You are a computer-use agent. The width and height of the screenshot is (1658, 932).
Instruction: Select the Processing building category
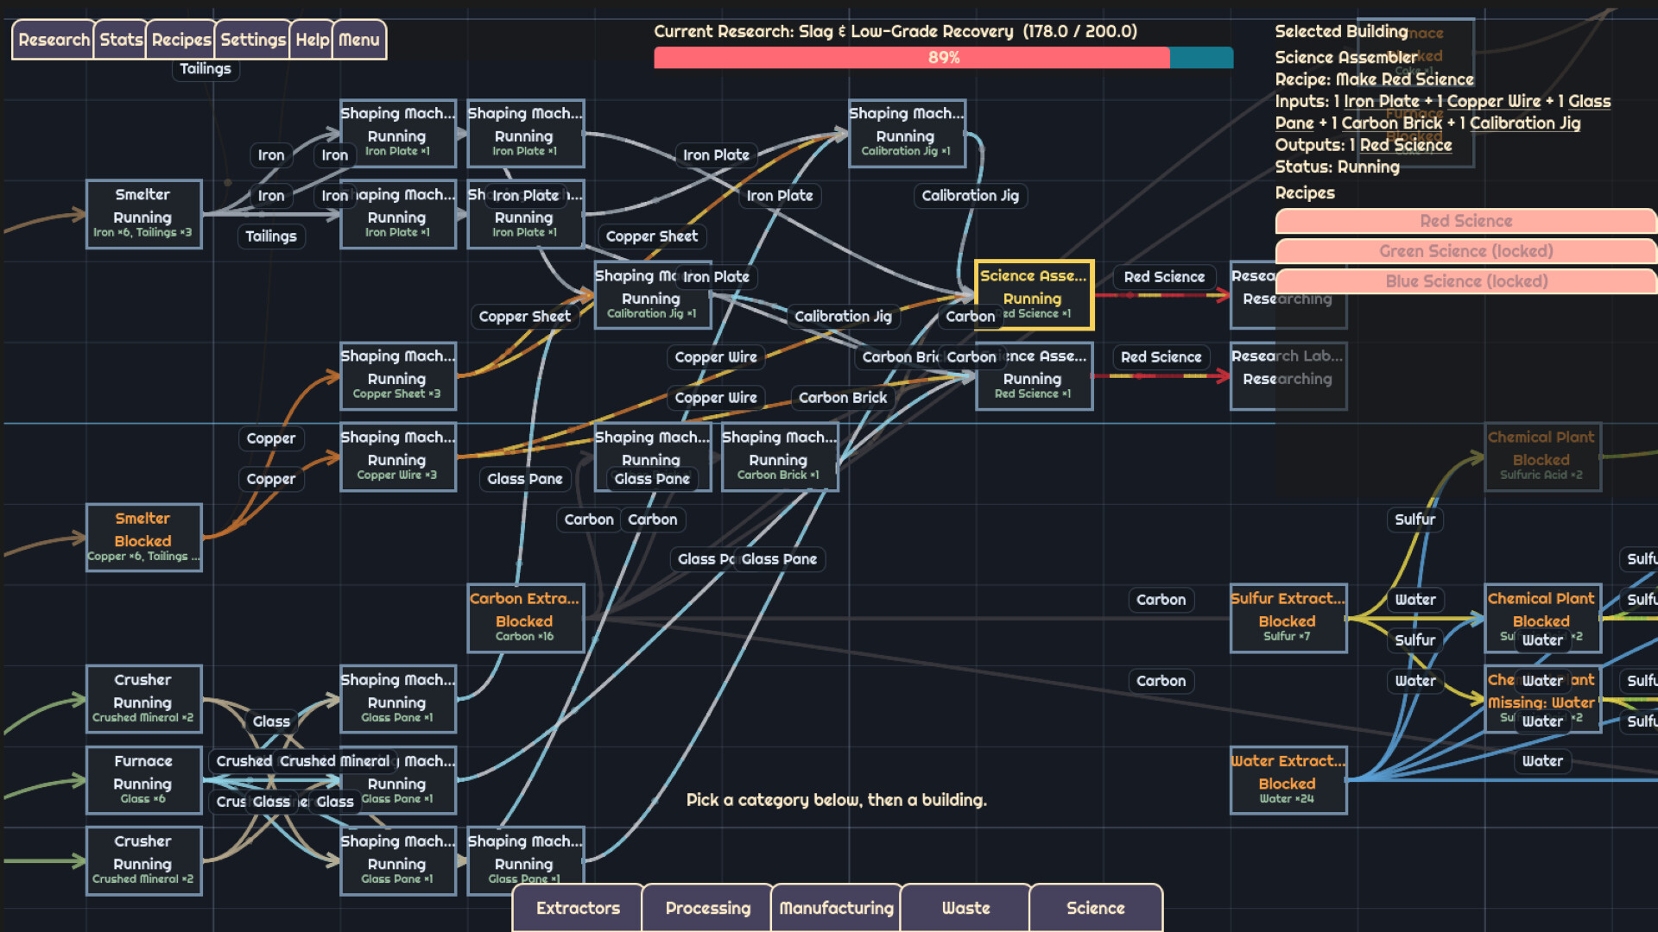707,908
